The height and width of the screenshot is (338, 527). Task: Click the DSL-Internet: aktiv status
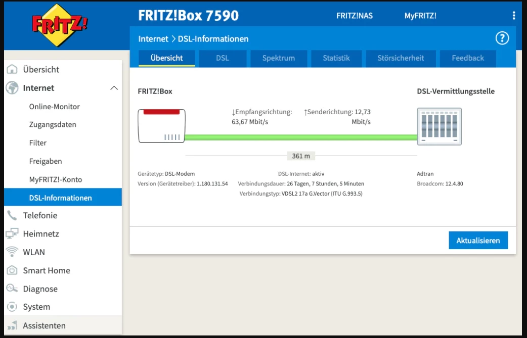(x=301, y=174)
